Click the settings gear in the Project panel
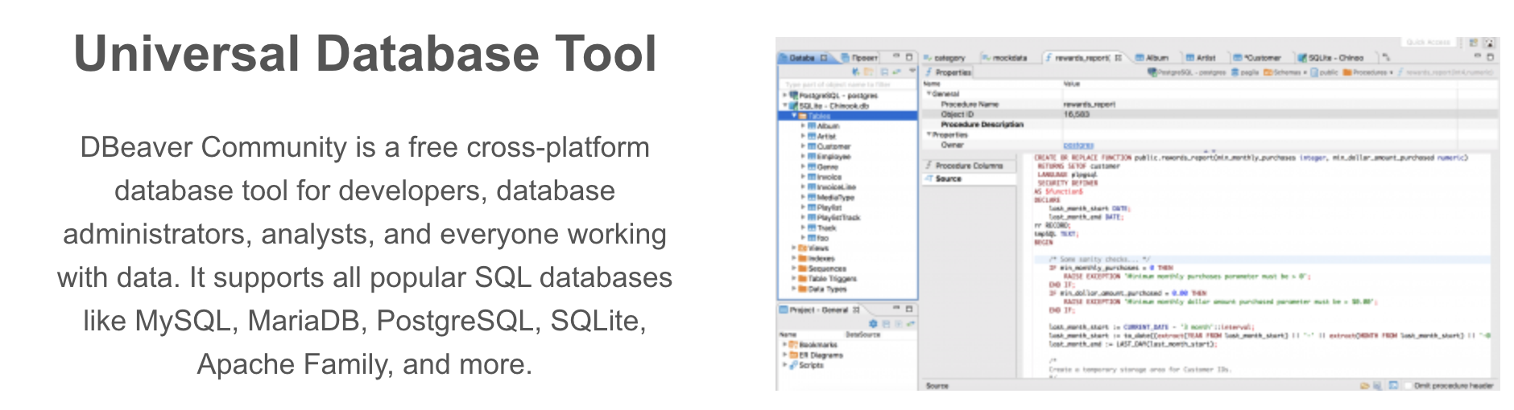This screenshot has width=1514, height=410. coord(872,323)
